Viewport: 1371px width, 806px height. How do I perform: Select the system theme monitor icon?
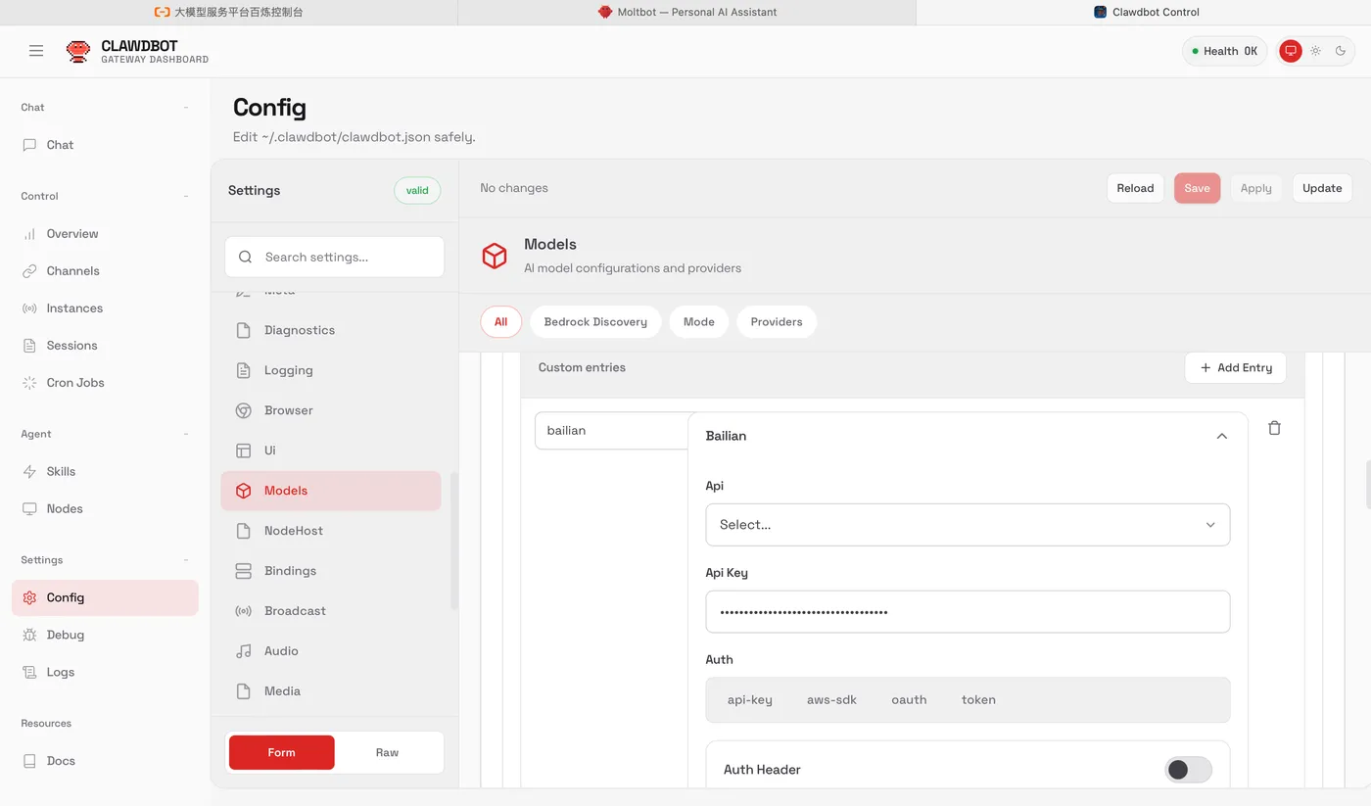[x=1291, y=51]
